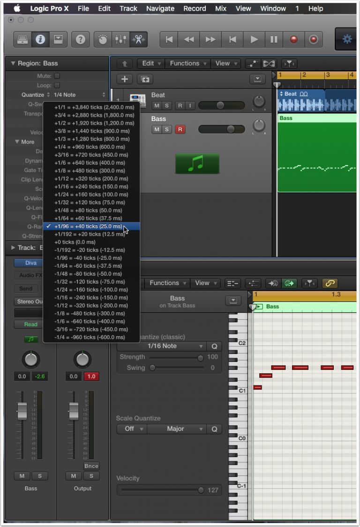Add a new track with plus

click(125, 79)
